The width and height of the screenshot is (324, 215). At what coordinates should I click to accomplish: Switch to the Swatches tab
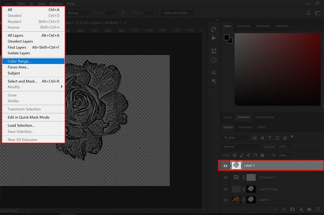click(243, 26)
